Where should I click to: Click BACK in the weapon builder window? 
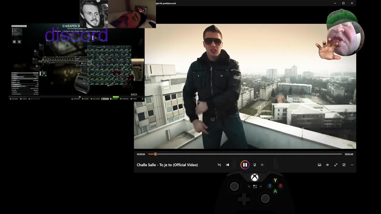point(134,95)
